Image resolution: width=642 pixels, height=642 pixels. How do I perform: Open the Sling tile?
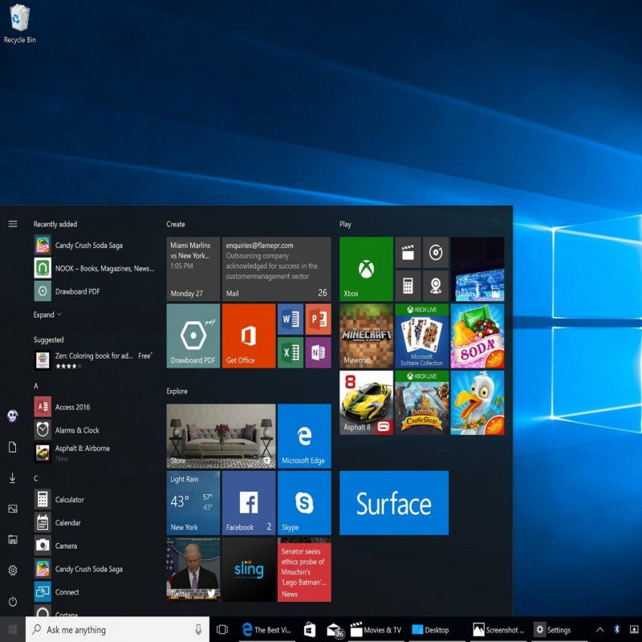coord(249,570)
